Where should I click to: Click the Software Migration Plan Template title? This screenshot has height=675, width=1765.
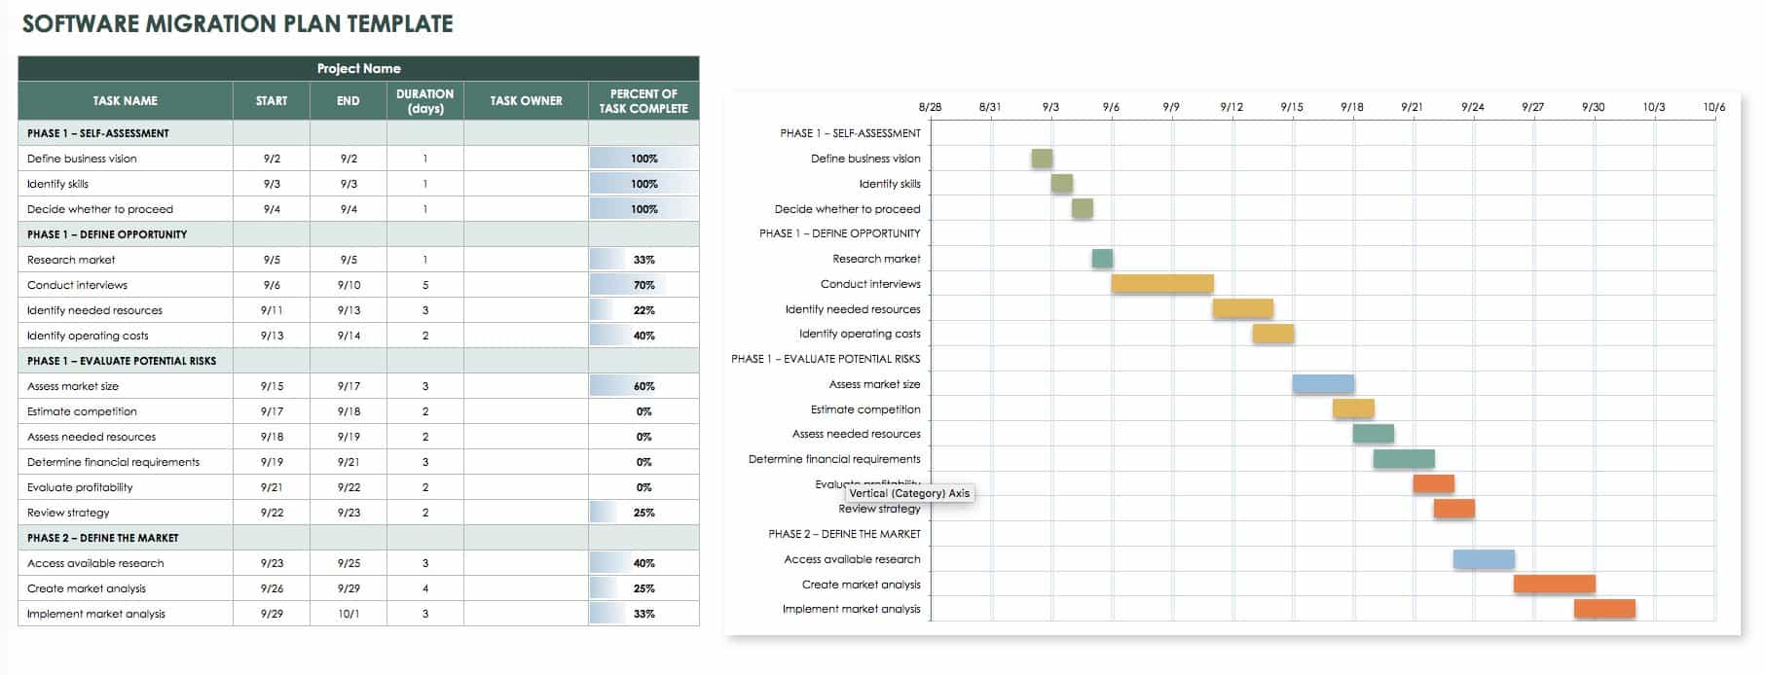tap(238, 24)
